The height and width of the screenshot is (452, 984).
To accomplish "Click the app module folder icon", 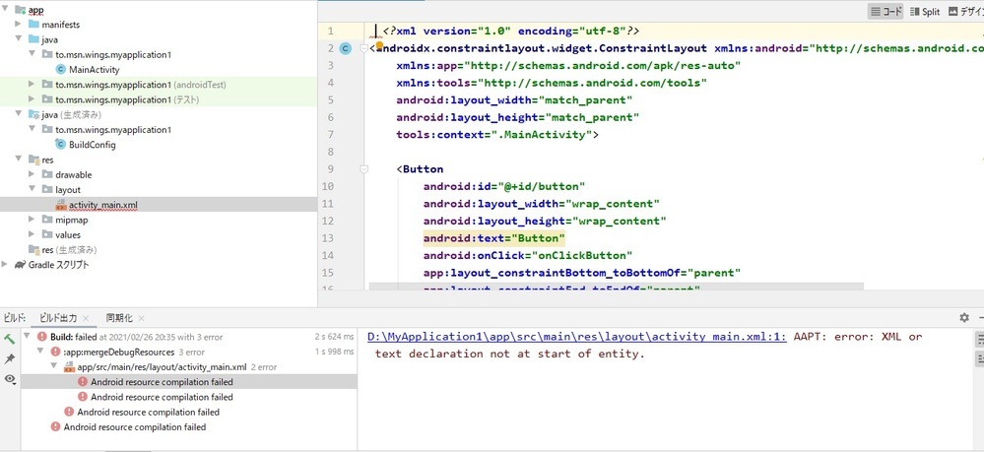I will [x=20, y=10].
